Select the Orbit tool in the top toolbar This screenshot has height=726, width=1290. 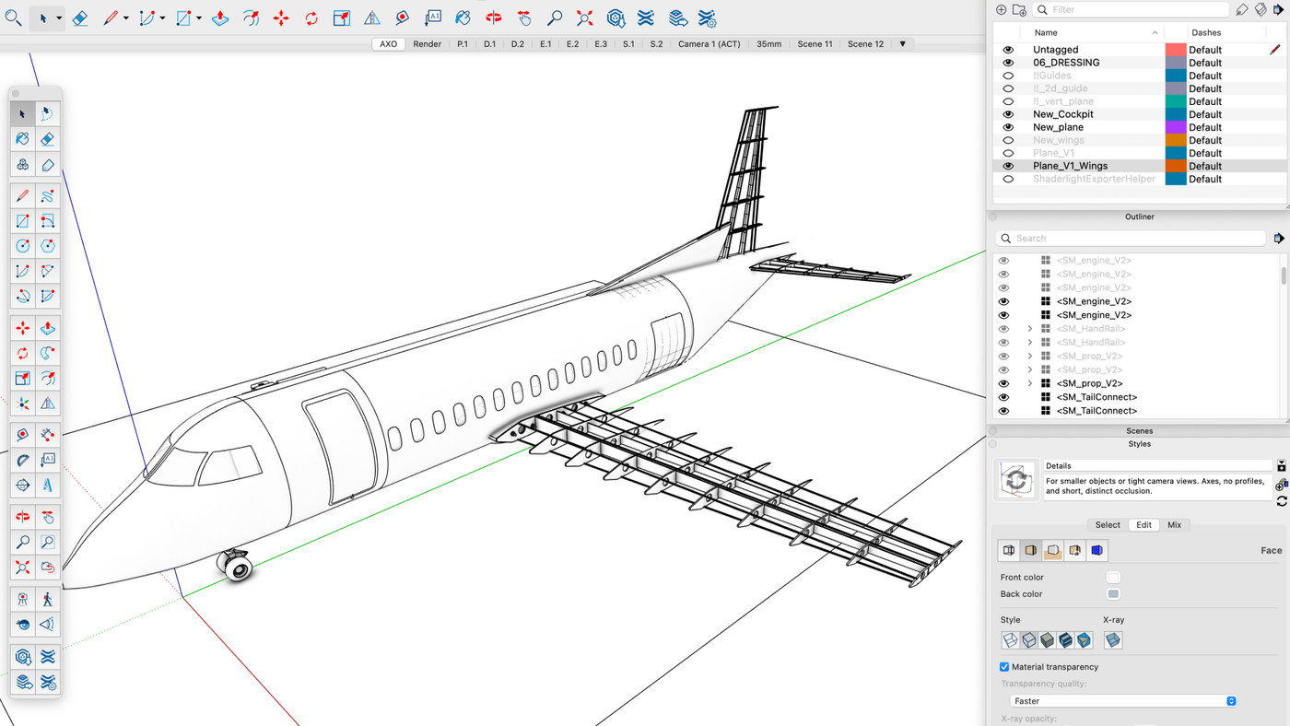point(494,18)
